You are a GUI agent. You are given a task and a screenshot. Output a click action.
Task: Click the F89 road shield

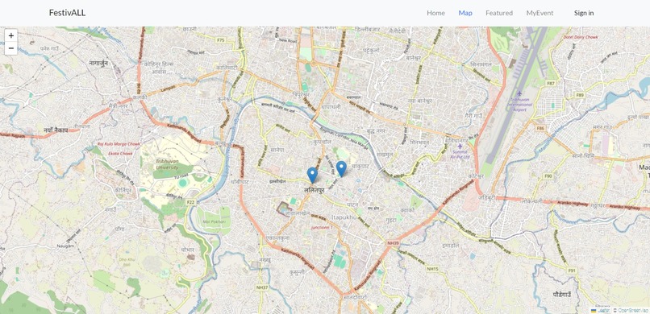coord(580,95)
